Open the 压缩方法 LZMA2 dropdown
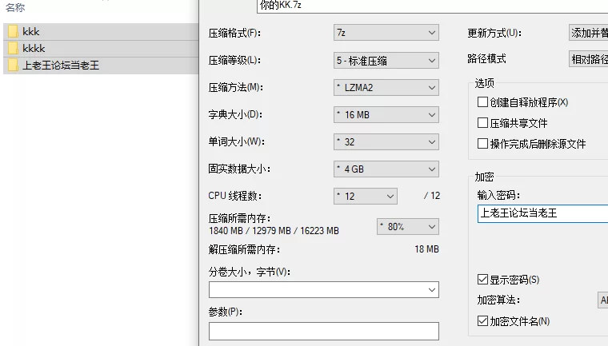 [x=386, y=88]
